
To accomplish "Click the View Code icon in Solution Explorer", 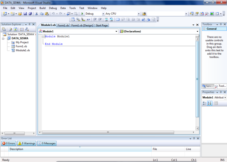I will click(22, 29).
